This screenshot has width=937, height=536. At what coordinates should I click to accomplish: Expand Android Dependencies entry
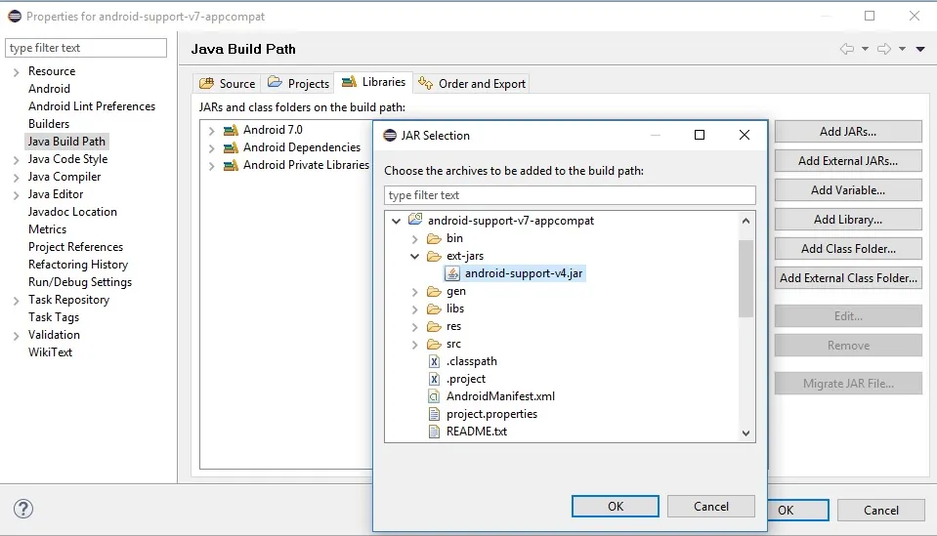(x=212, y=148)
